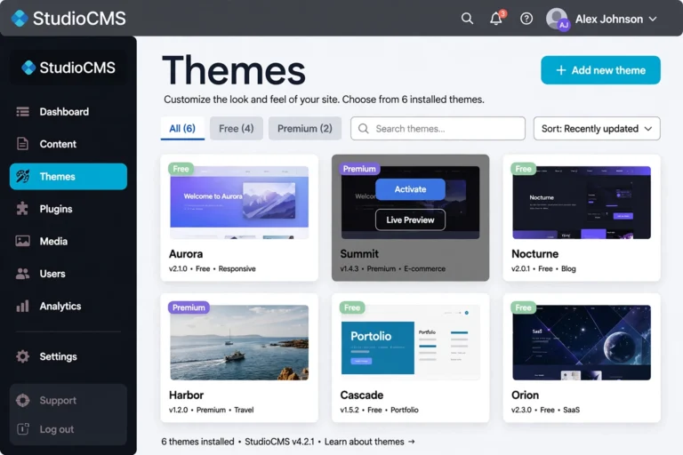Viewport: 683px width, 455px height.
Task: Click "v2.1.0 • Free • Responsive" text
Action: pyautogui.click(x=213, y=268)
